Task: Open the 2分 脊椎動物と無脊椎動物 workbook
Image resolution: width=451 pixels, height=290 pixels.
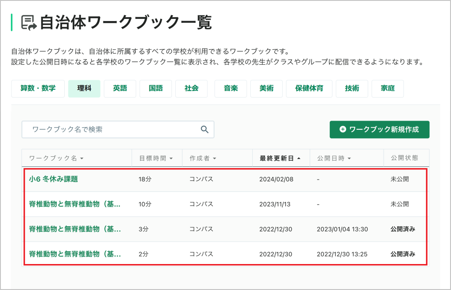Action: point(75,254)
